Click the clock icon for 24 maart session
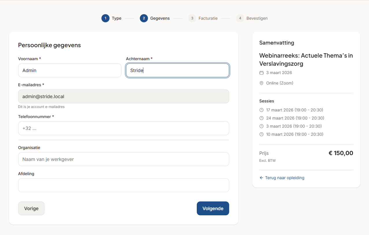 (x=262, y=118)
